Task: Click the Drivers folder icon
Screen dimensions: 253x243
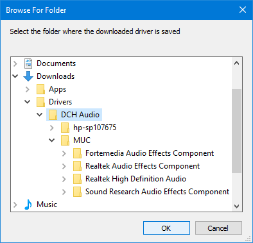Action: (x=40, y=102)
